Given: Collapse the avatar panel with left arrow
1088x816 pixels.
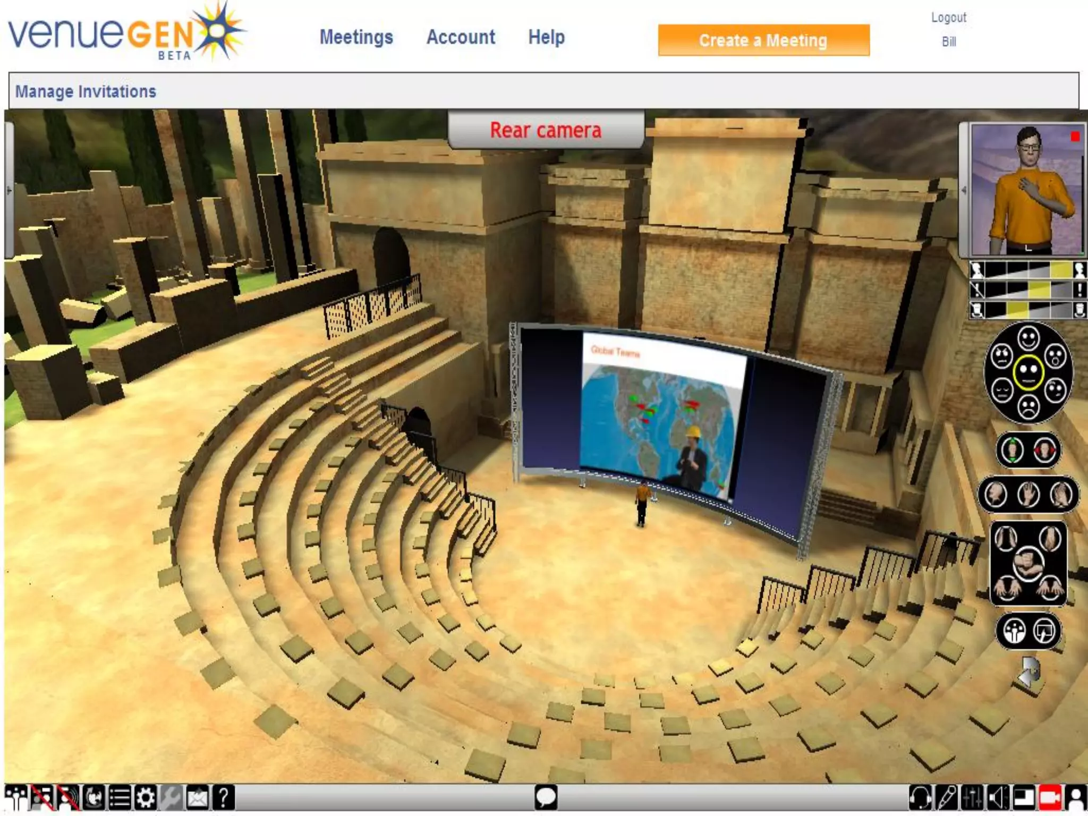Looking at the screenshot, I should pos(964,190).
